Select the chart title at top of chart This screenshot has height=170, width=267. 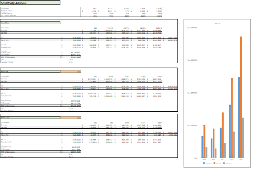click(222, 23)
